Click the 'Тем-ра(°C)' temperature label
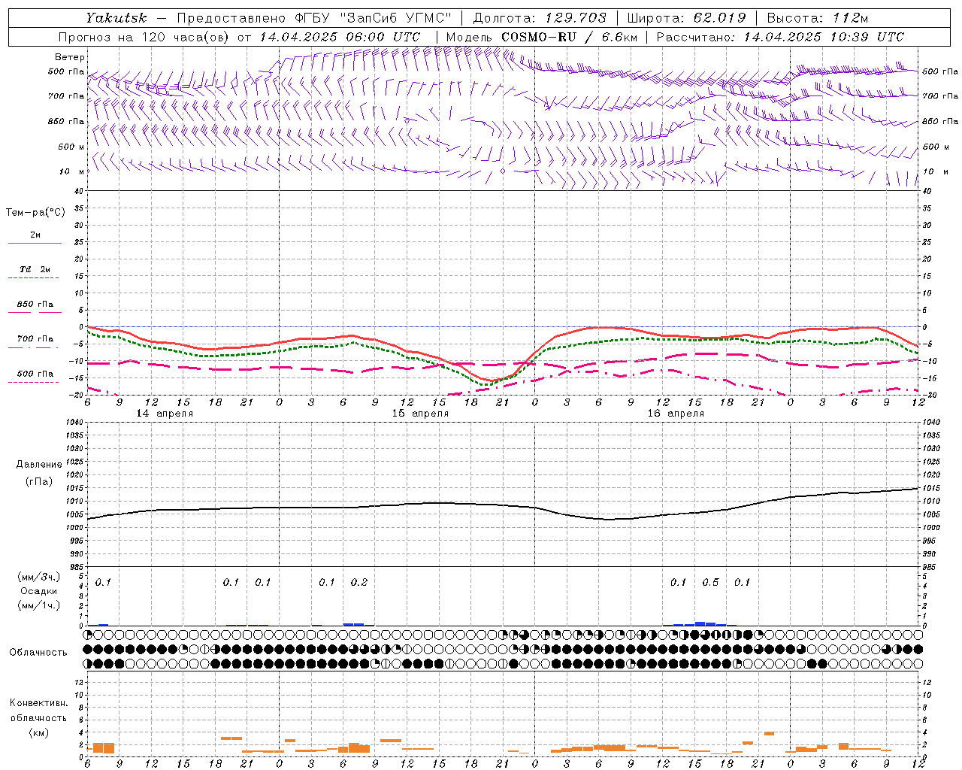Screen dimensions: 962x770 point(35,213)
